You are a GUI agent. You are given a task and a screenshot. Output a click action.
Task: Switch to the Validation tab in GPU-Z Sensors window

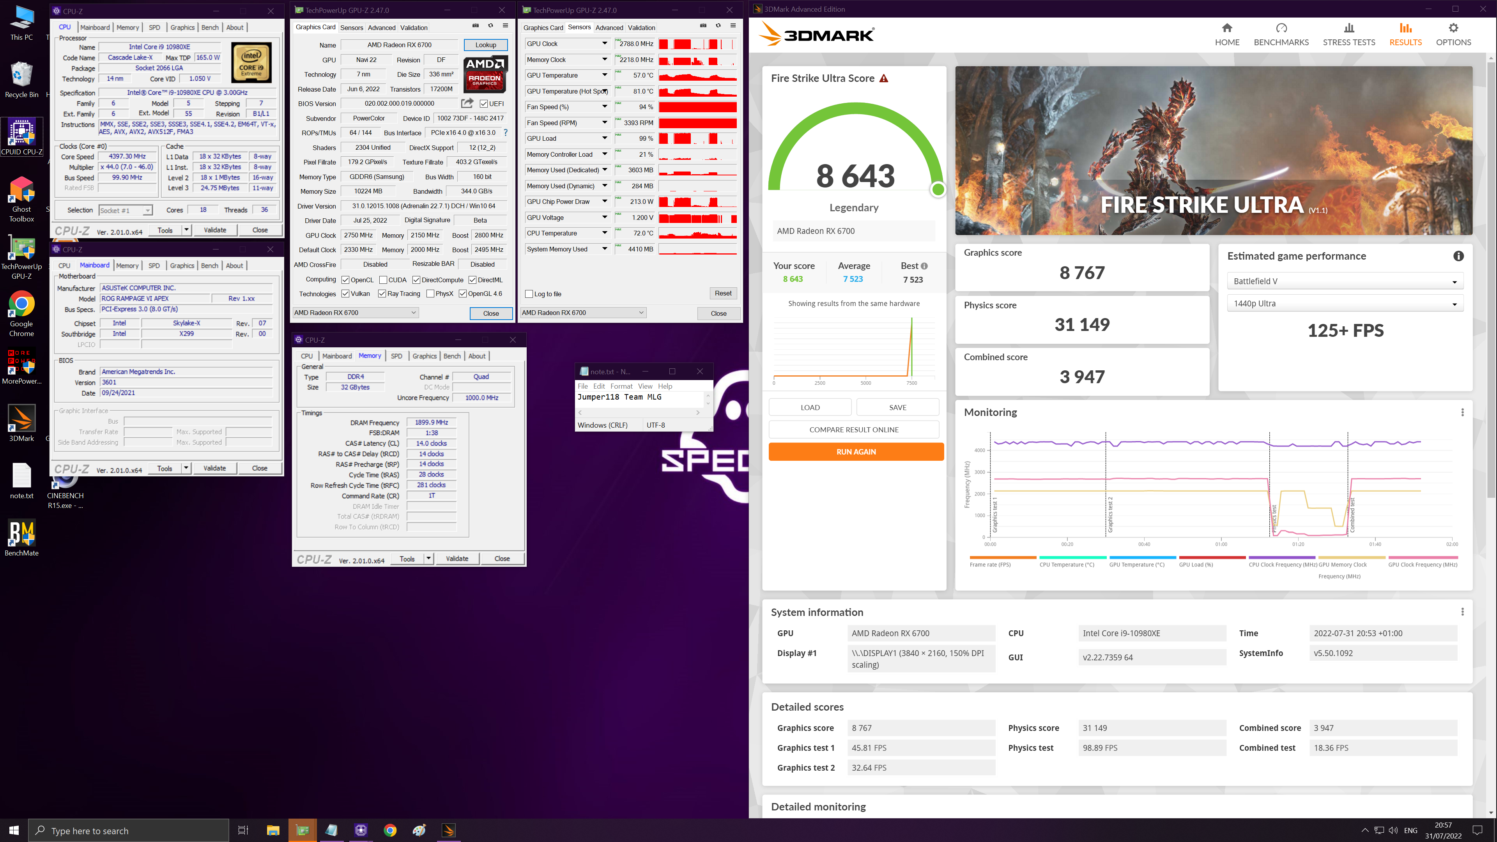pos(642,28)
